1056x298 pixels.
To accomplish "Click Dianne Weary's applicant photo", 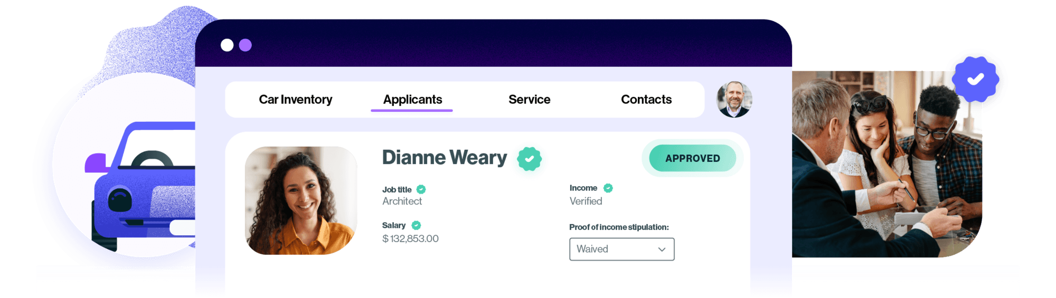I will pyautogui.click(x=301, y=200).
